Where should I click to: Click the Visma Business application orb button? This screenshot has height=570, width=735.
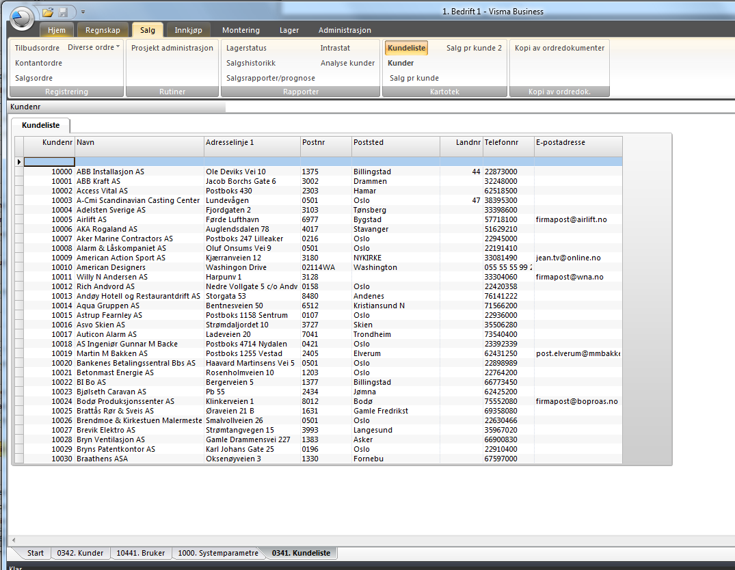pos(22,18)
